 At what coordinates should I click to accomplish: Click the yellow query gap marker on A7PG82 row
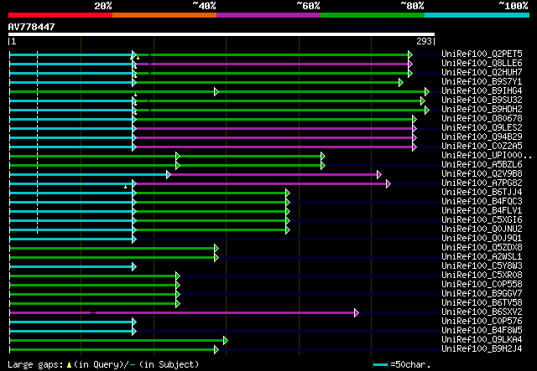tap(125, 187)
